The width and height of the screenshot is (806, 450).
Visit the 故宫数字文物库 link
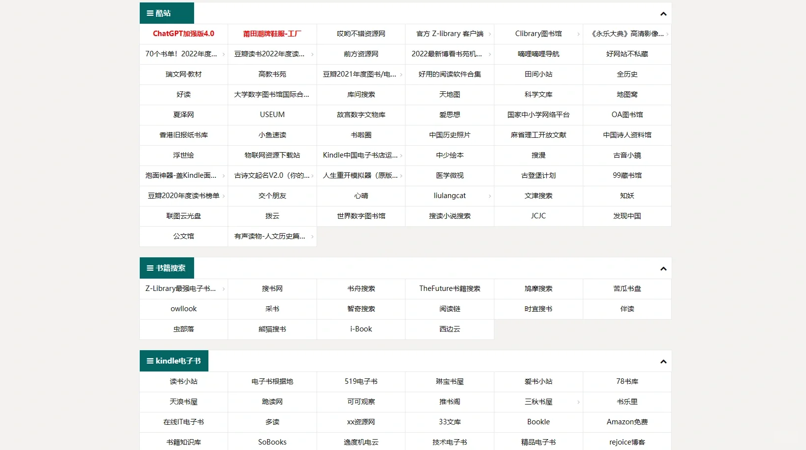point(361,115)
